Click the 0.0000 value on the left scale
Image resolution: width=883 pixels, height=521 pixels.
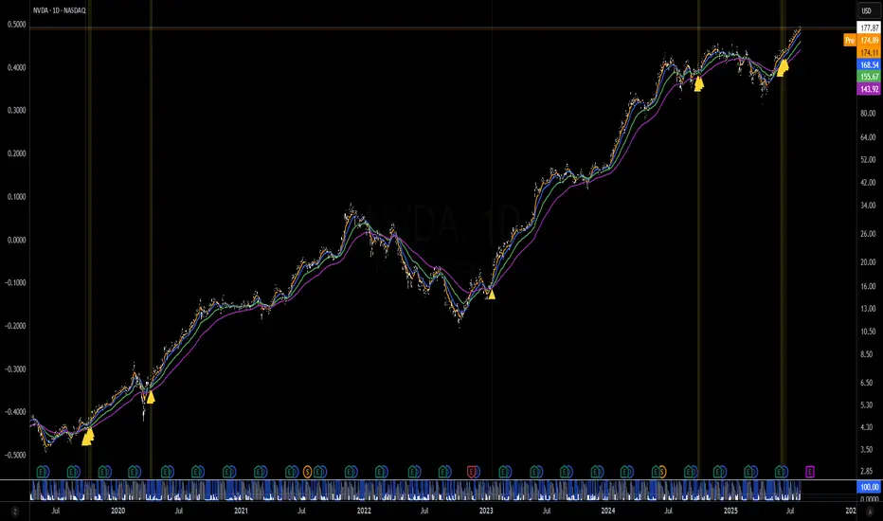(16, 240)
